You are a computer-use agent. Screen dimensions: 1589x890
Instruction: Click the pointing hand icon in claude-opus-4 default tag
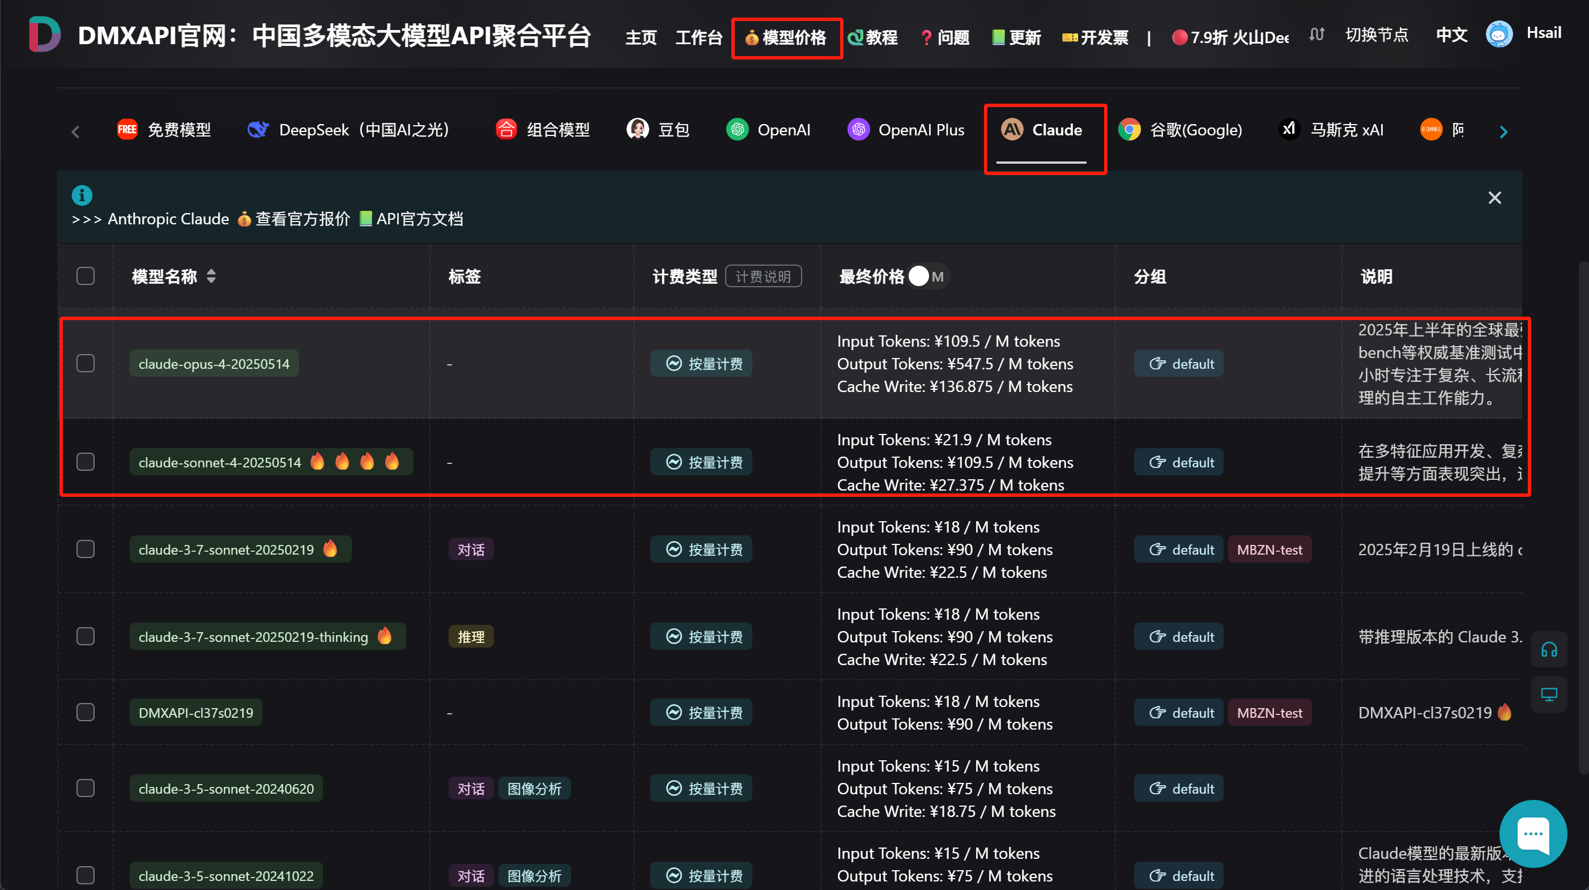1157,364
